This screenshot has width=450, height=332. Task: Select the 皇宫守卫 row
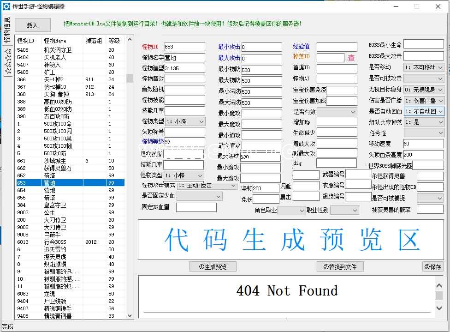[x=71, y=205]
